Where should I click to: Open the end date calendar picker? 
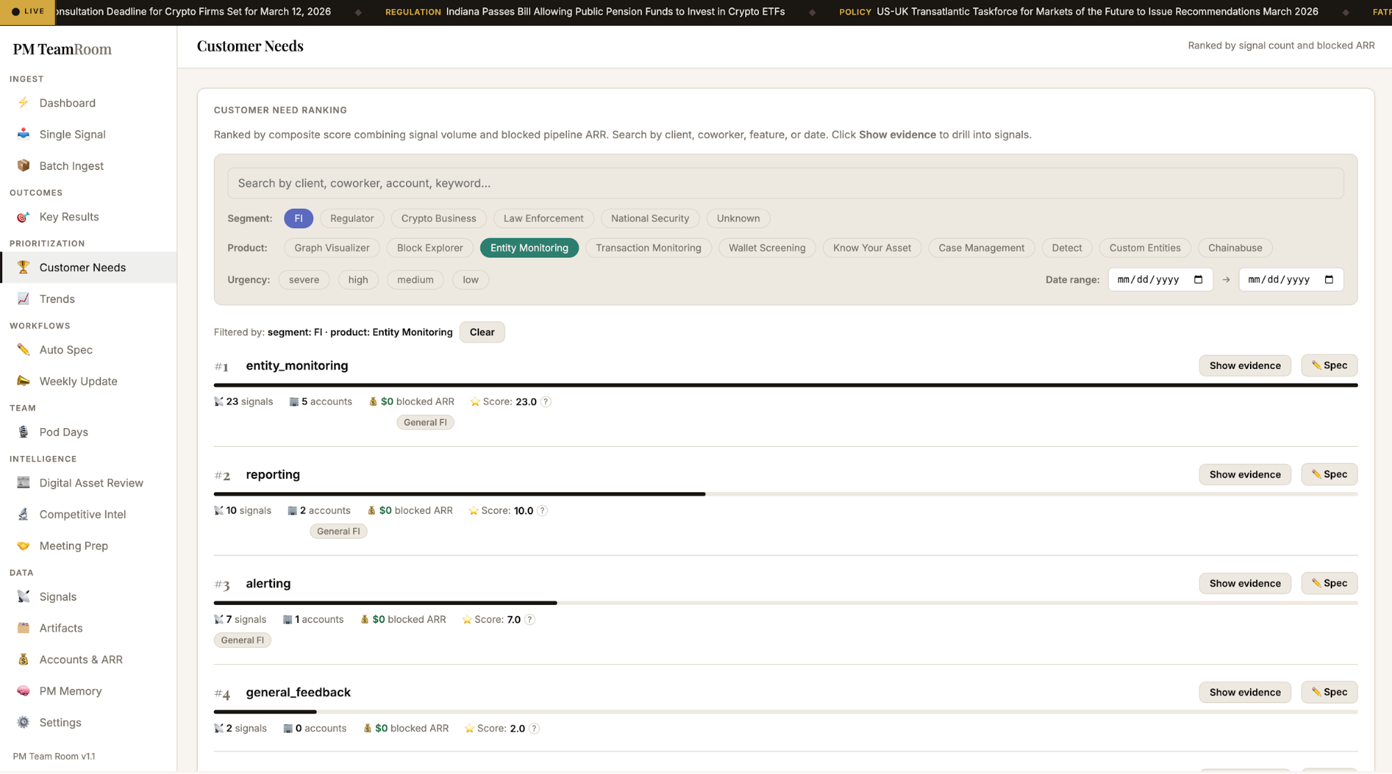click(x=1329, y=280)
